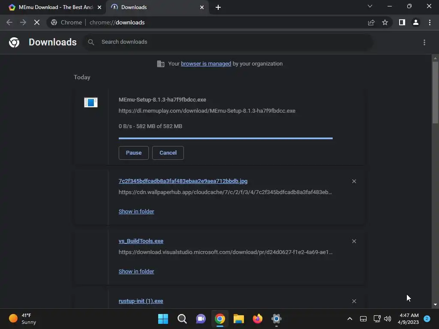Open the tab search chevron

point(370,6)
